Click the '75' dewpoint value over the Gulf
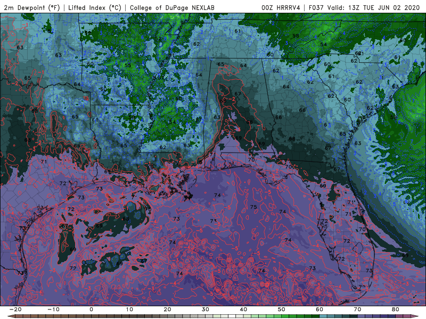426x319 pixels. coord(253,207)
